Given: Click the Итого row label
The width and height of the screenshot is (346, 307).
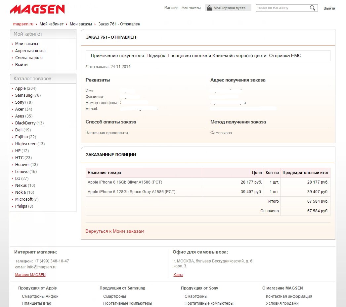Looking at the screenshot, I should pos(274,201).
